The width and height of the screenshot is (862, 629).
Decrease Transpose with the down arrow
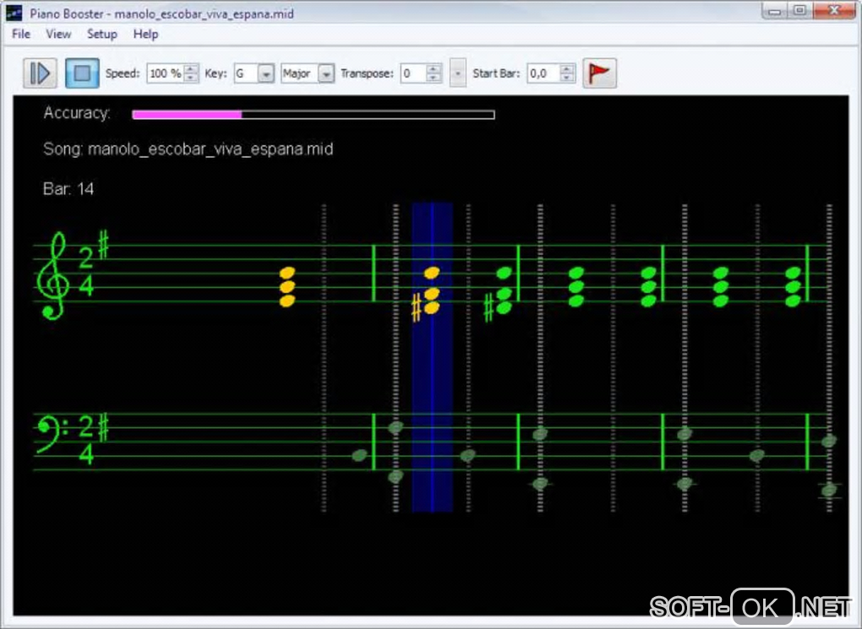434,78
